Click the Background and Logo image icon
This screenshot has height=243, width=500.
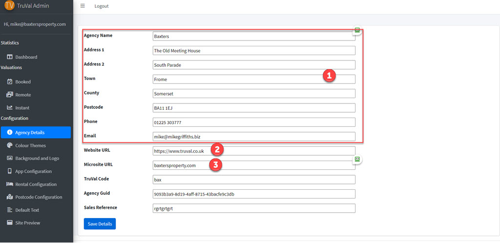[x=10, y=158]
